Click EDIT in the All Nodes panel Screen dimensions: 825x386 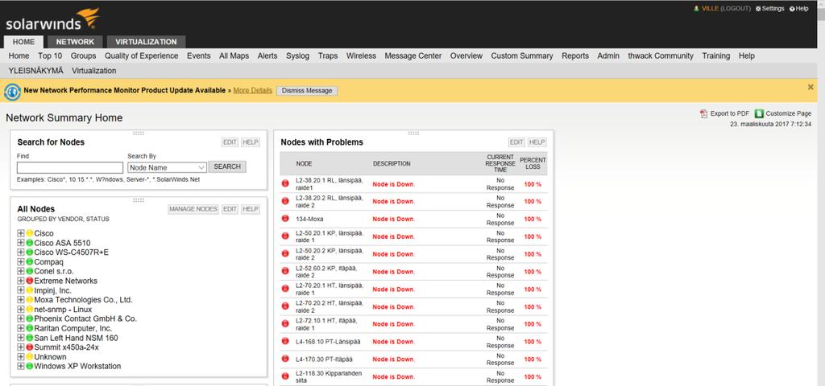point(230,209)
